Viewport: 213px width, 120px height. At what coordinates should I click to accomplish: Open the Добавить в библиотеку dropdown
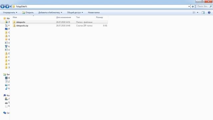(x=50, y=13)
